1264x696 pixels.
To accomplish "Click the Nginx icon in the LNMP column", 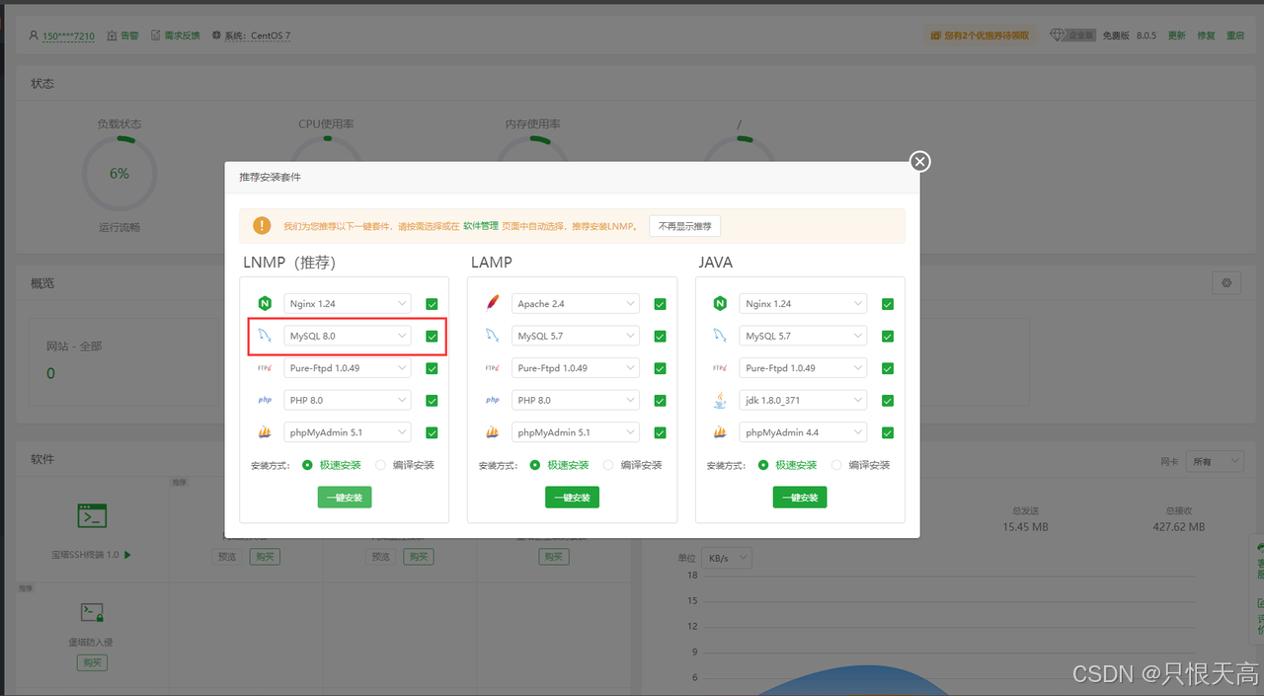I will point(265,303).
